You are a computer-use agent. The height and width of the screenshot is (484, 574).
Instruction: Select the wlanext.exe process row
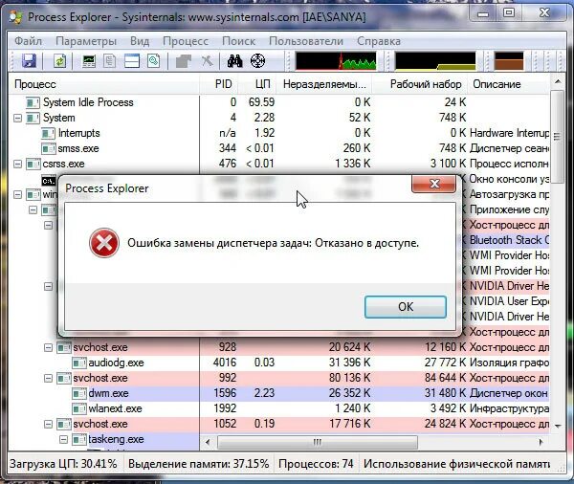pyautogui.click(x=278, y=409)
